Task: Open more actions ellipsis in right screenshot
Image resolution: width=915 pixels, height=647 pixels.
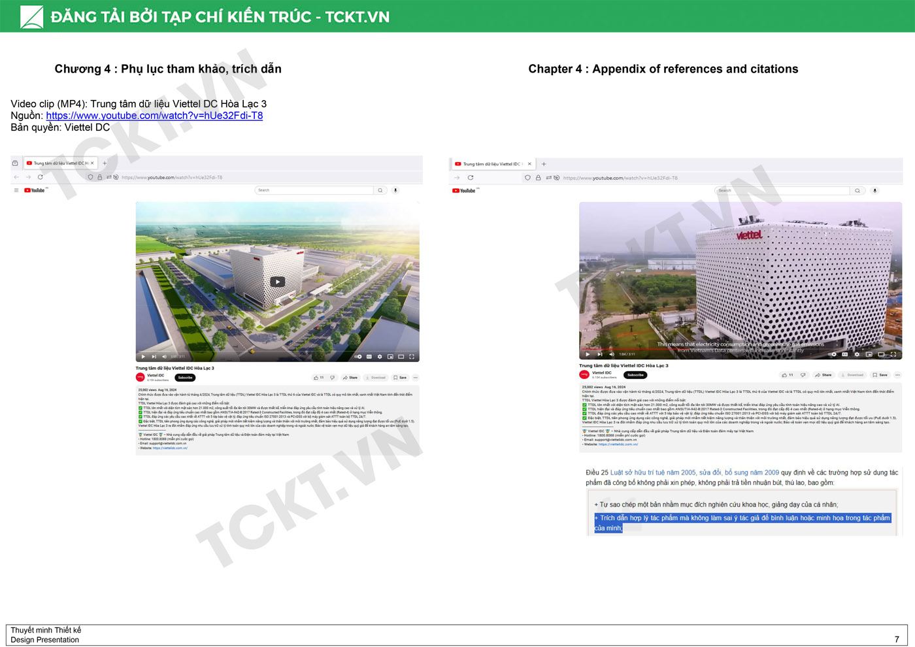Action: 897,375
